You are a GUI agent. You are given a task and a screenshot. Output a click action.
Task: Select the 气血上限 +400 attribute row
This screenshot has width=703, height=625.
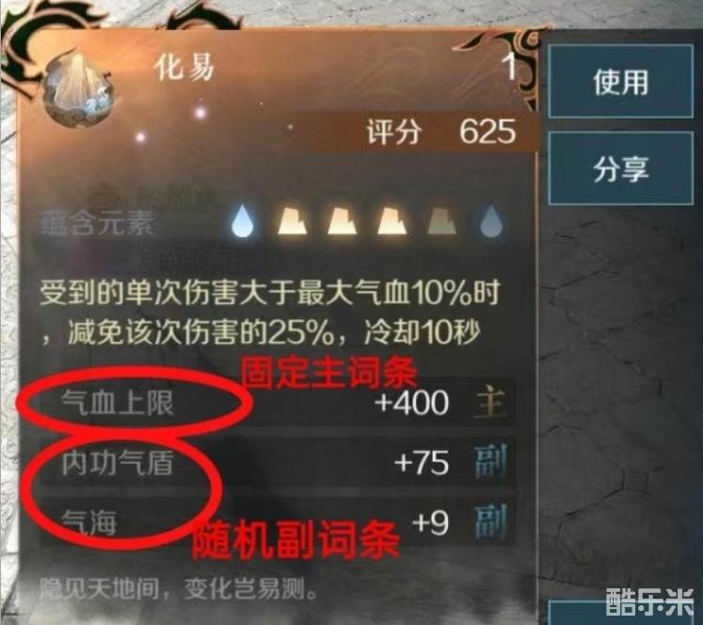pos(278,402)
